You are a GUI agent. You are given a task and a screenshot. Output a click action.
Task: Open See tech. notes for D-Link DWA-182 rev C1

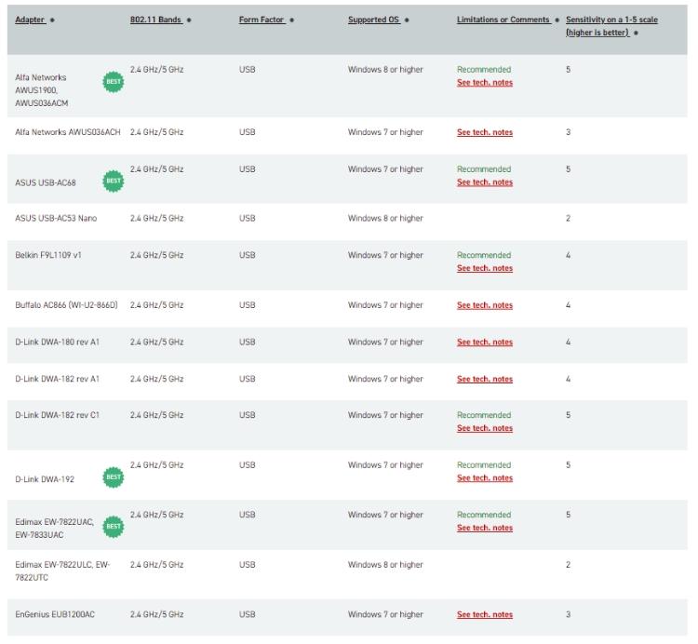coord(484,428)
